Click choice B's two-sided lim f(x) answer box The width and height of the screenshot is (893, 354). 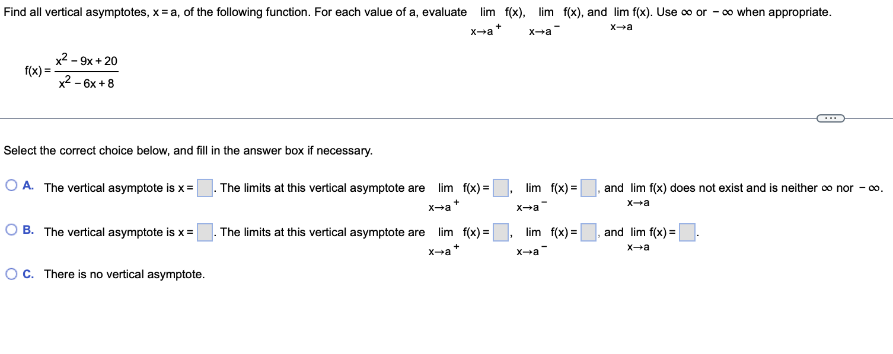coord(686,231)
